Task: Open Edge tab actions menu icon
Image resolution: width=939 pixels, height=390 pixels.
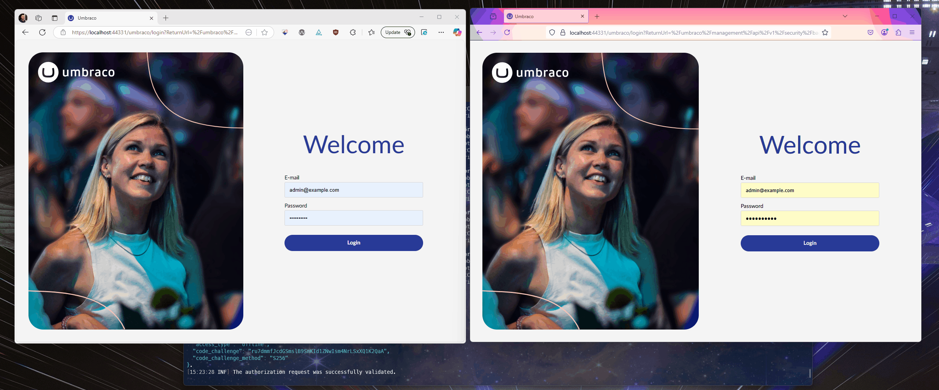Action: [x=55, y=18]
